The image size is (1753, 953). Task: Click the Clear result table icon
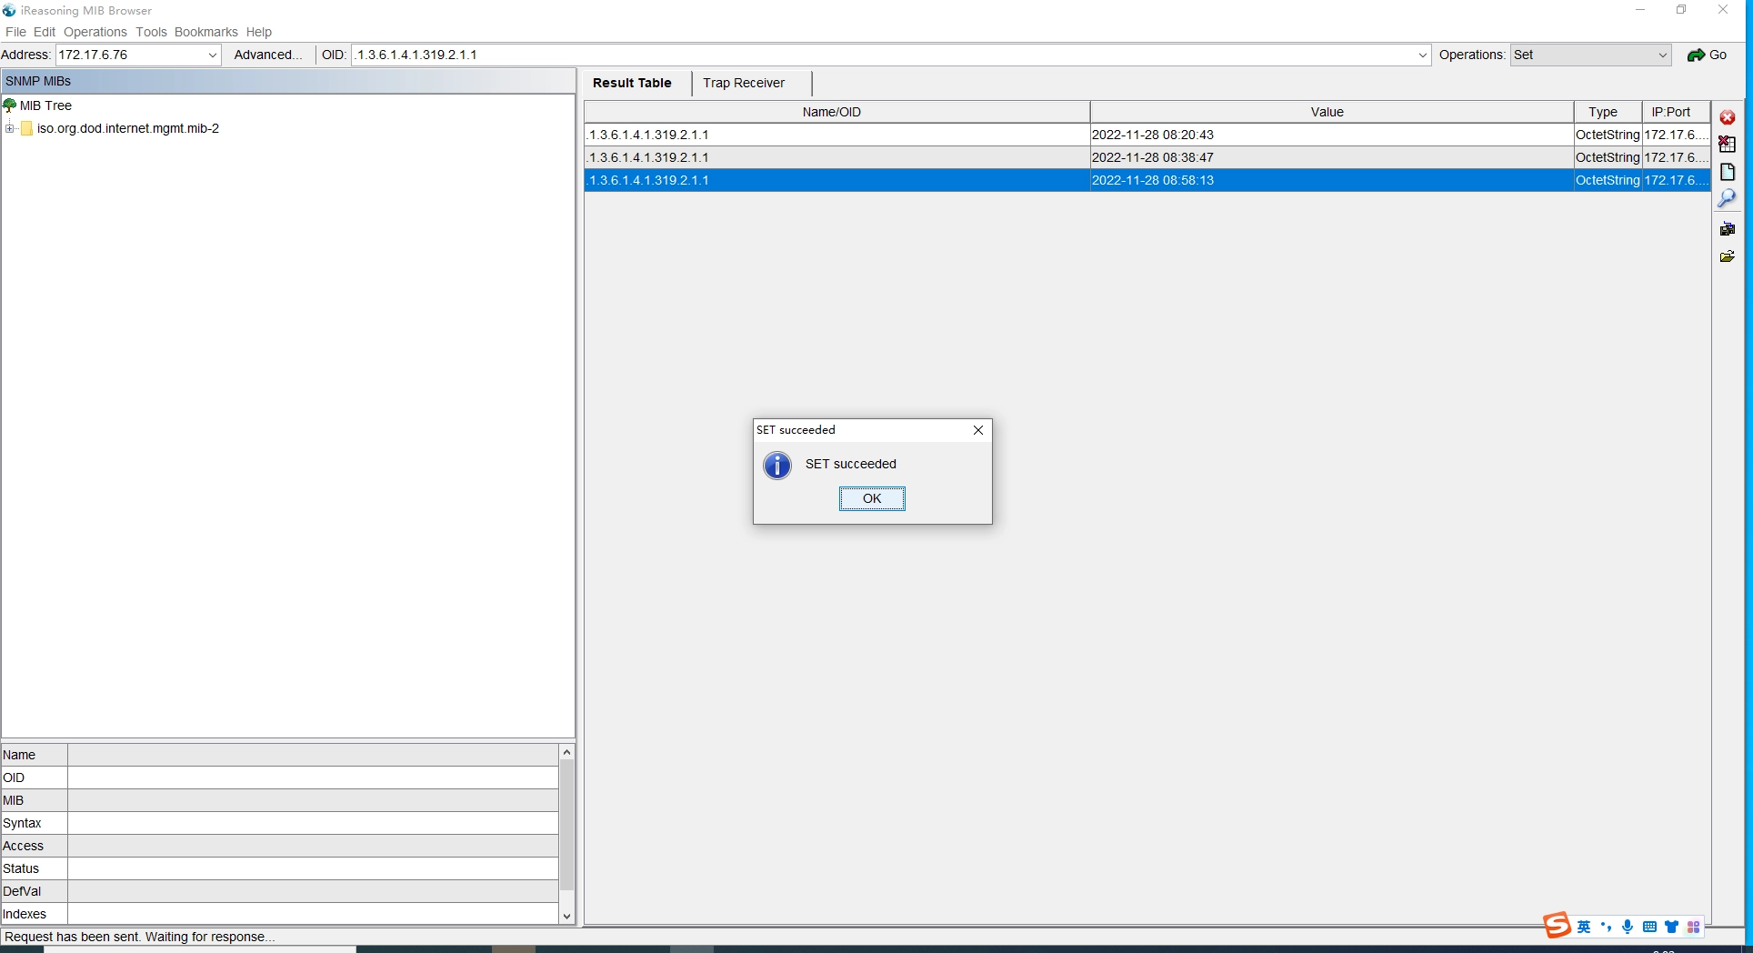pos(1728,144)
